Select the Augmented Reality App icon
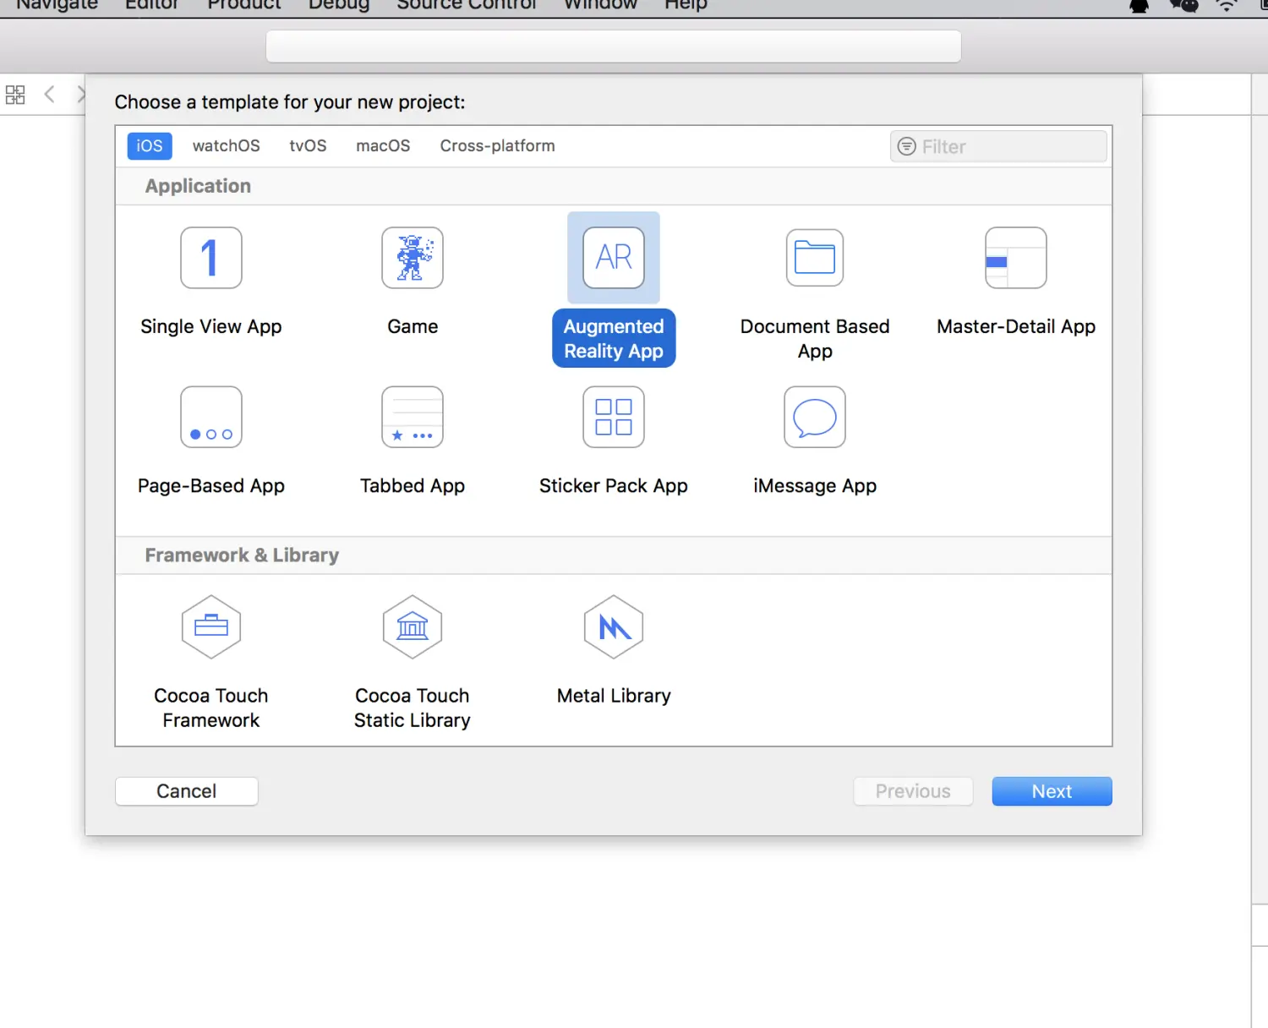Viewport: 1268px width, 1028px height. pos(614,258)
